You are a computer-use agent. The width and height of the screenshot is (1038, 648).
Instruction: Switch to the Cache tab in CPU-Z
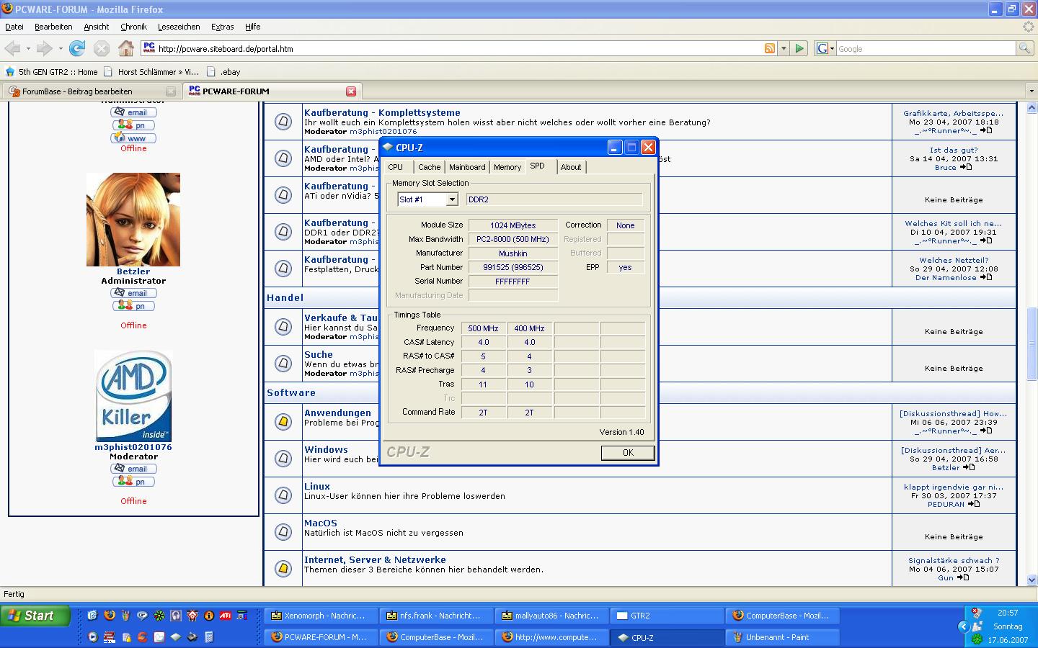430,167
